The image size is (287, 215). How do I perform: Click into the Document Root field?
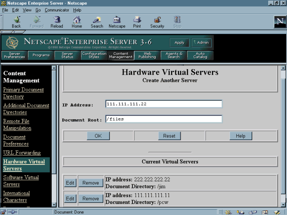[164, 119]
